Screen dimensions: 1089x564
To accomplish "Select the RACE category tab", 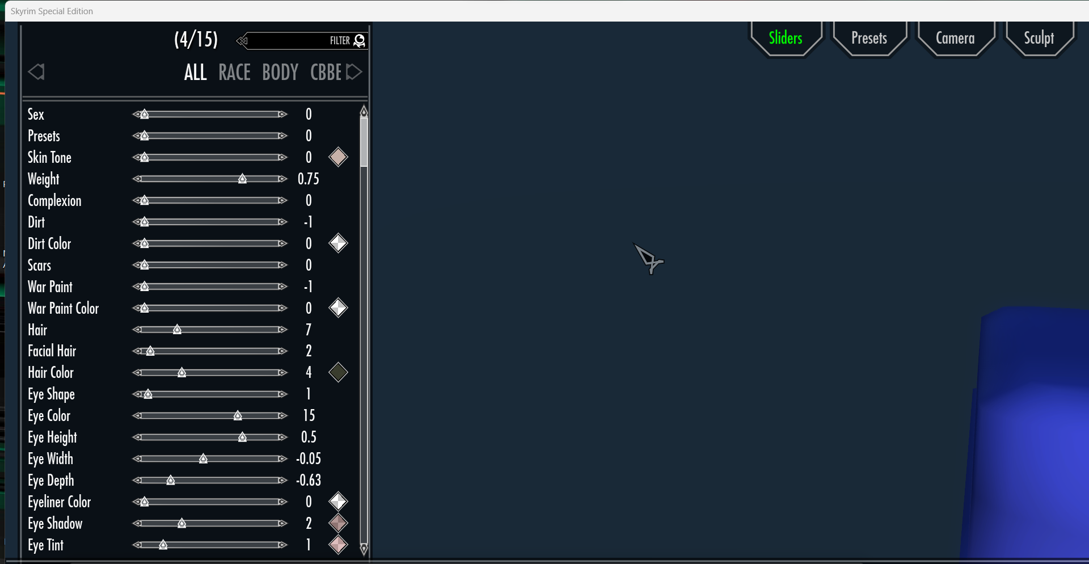I will [x=234, y=73].
